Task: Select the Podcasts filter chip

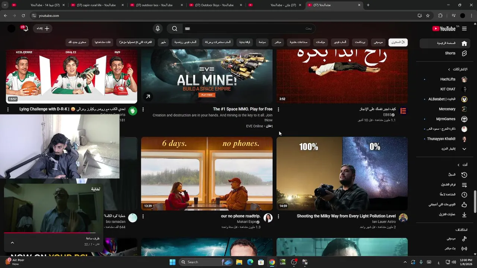Action: [x=360, y=42]
